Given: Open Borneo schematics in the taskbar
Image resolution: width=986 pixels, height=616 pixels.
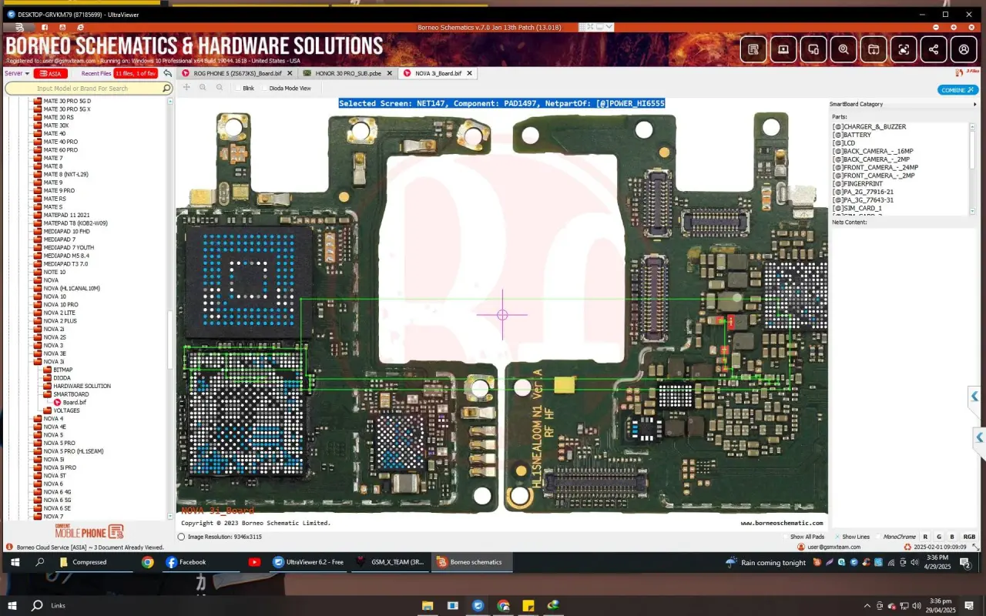Looking at the screenshot, I should 470,562.
